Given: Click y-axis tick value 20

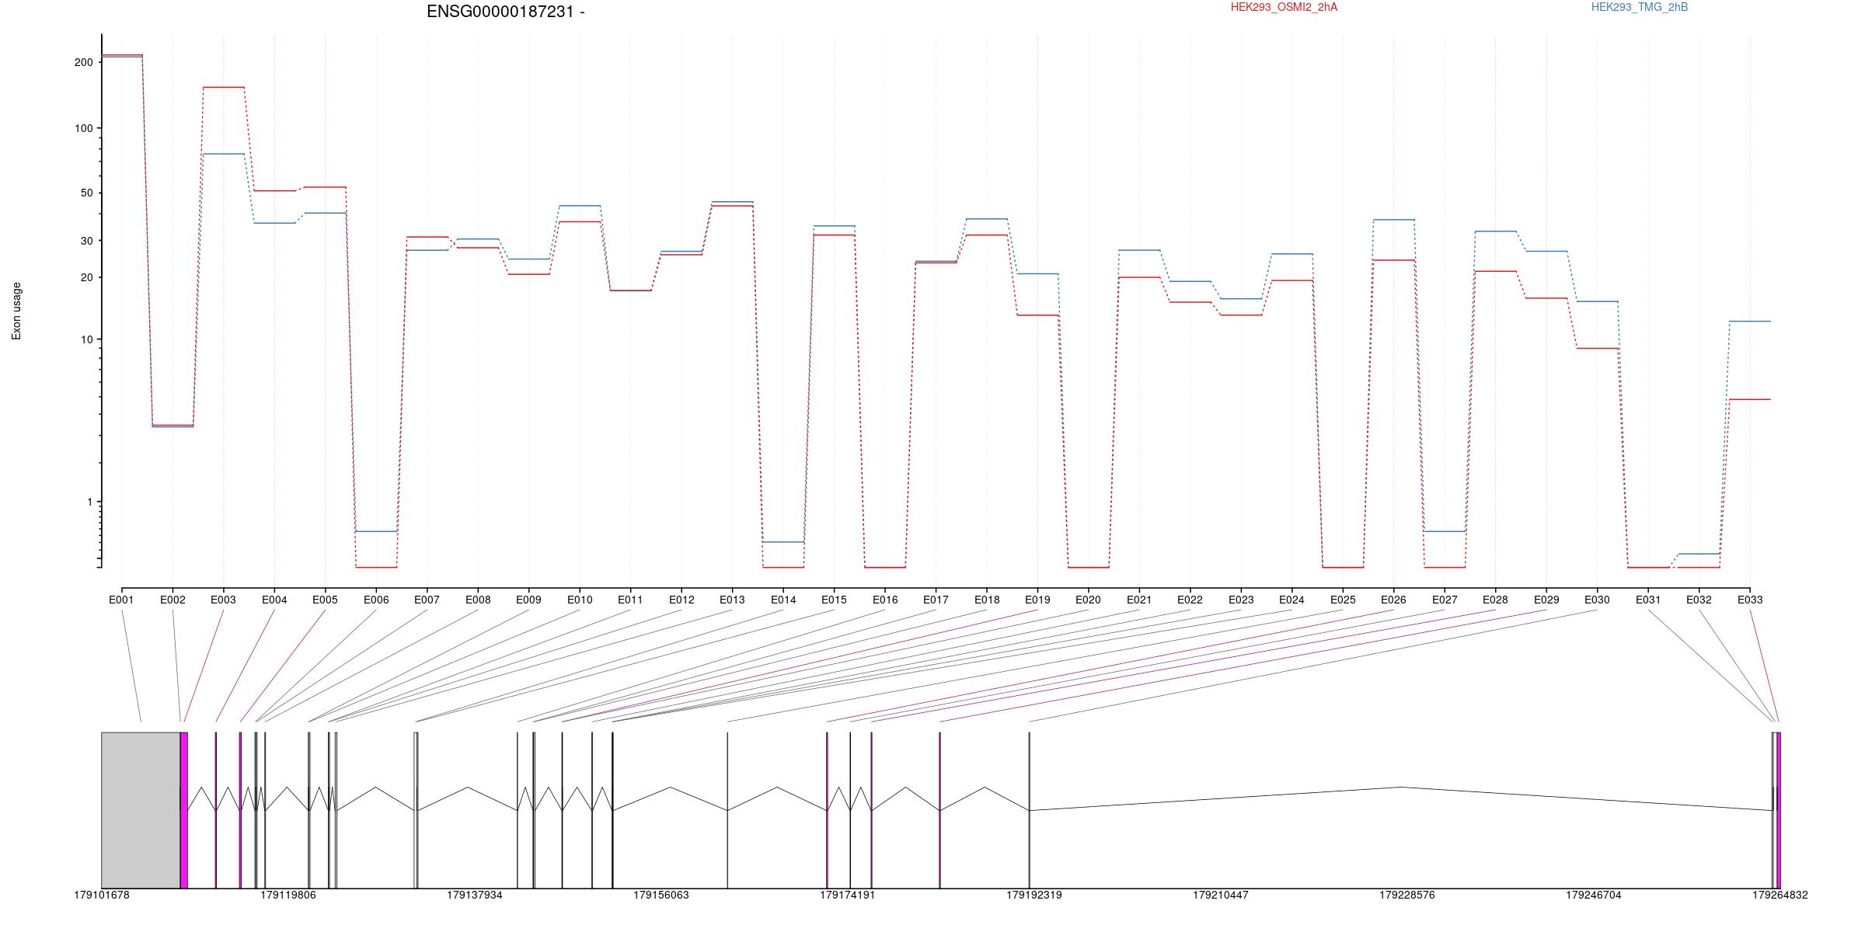Looking at the screenshot, I should (87, 277).
